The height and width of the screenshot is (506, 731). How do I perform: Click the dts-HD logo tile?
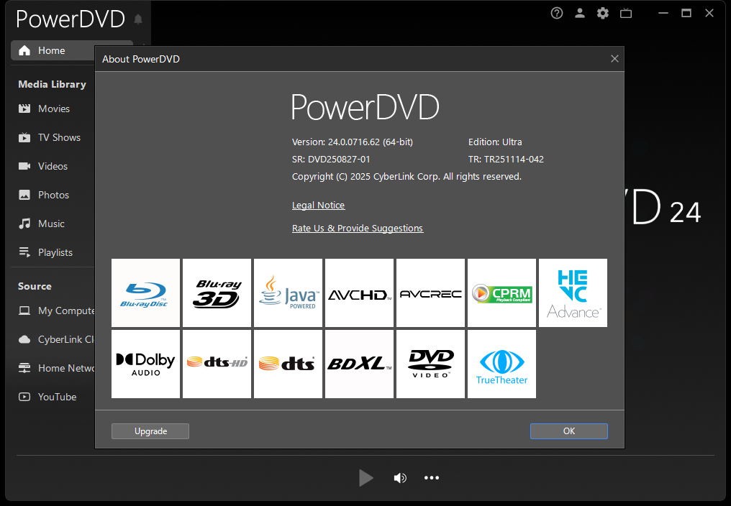point(217,364)
